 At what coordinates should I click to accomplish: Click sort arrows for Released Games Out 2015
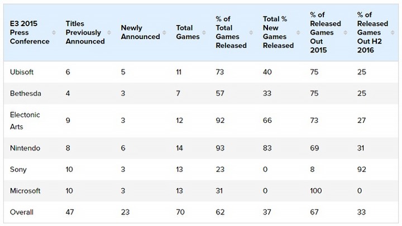[x=346, y=32]
